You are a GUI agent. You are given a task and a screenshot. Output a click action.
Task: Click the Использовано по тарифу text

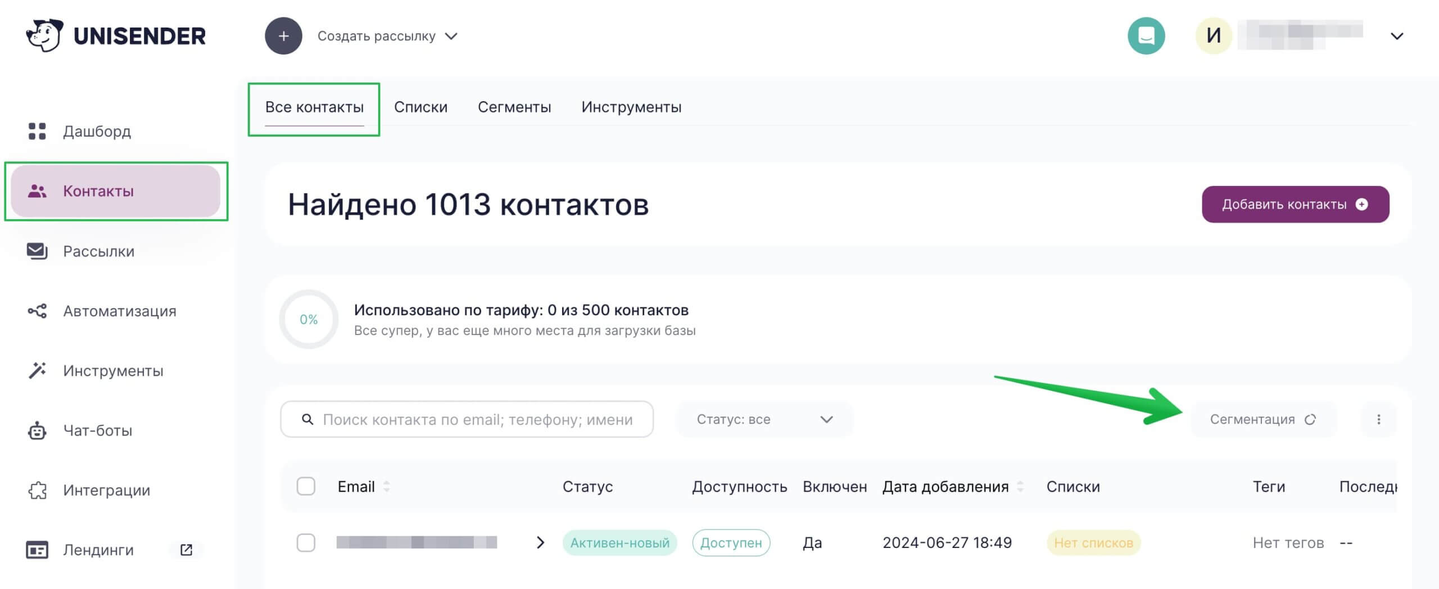tap(521, 310)
